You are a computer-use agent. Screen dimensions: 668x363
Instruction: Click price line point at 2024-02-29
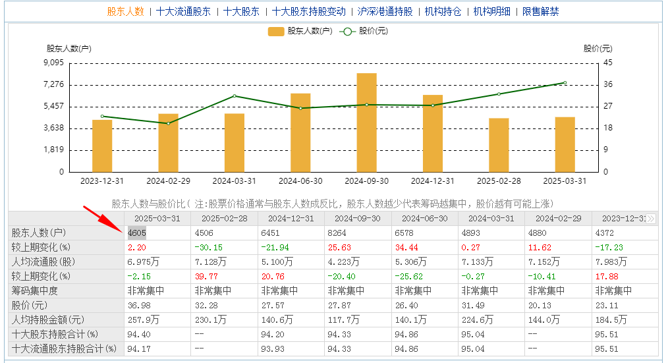(168, 124)
